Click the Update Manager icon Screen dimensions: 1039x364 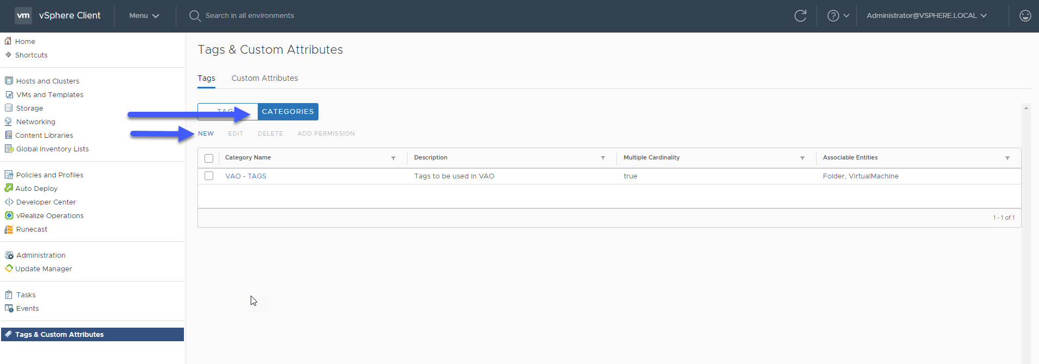(9, 269)
